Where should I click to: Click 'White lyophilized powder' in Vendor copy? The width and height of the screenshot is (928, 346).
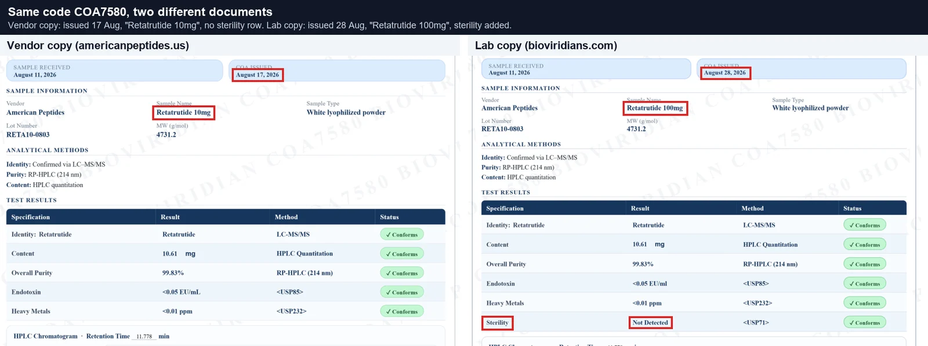(x=346, y=113)
